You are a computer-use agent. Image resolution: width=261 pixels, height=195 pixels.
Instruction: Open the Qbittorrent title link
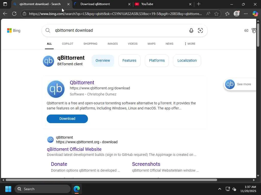[x=82, y=83]
